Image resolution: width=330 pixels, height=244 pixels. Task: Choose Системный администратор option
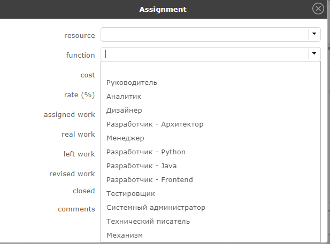[156, 208]
